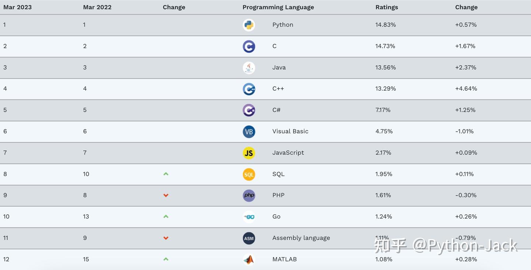Click the Ratings column header

[386, 7]
